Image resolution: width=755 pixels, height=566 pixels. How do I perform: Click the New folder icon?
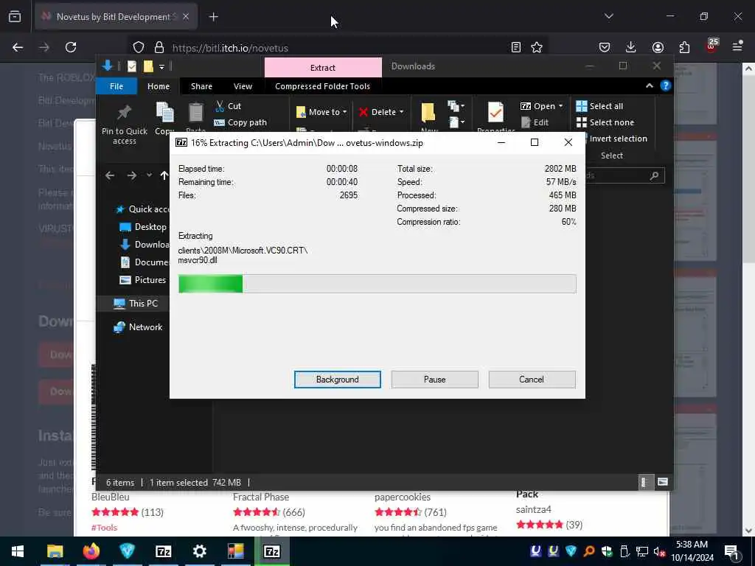point(428,112)
